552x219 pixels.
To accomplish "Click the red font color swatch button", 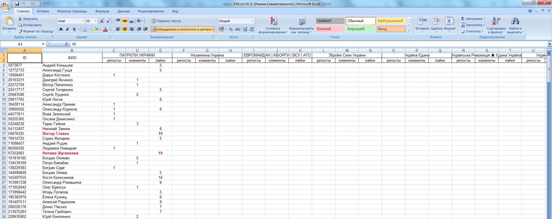I will pos(105,29).
